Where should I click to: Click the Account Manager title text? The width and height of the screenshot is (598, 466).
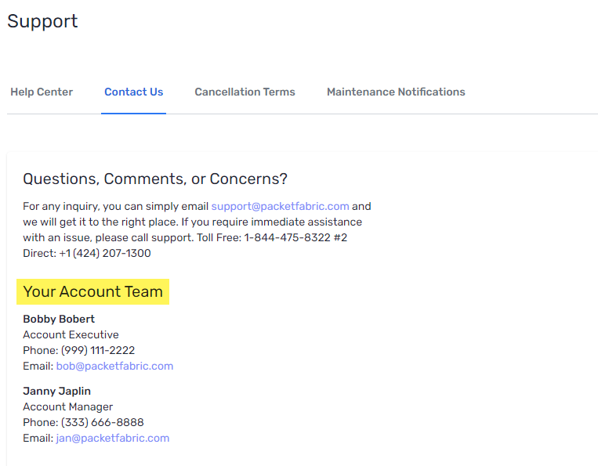coord(67,406)
